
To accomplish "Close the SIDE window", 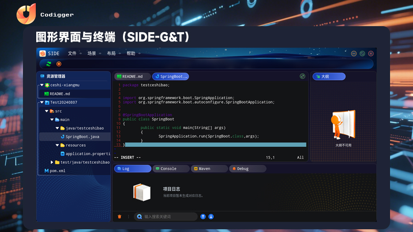I will pyautogui.click(x=371, y=53).
